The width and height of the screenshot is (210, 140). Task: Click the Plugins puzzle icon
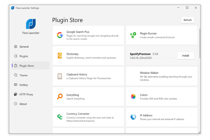pos(16,56)
